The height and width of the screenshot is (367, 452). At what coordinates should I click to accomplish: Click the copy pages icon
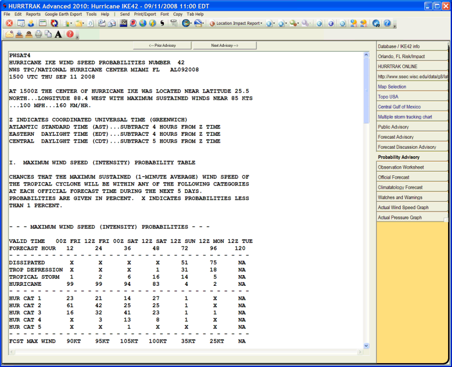pos(48,34)
